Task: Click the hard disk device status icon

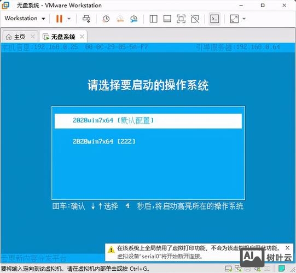Action: tap(228, 268)
